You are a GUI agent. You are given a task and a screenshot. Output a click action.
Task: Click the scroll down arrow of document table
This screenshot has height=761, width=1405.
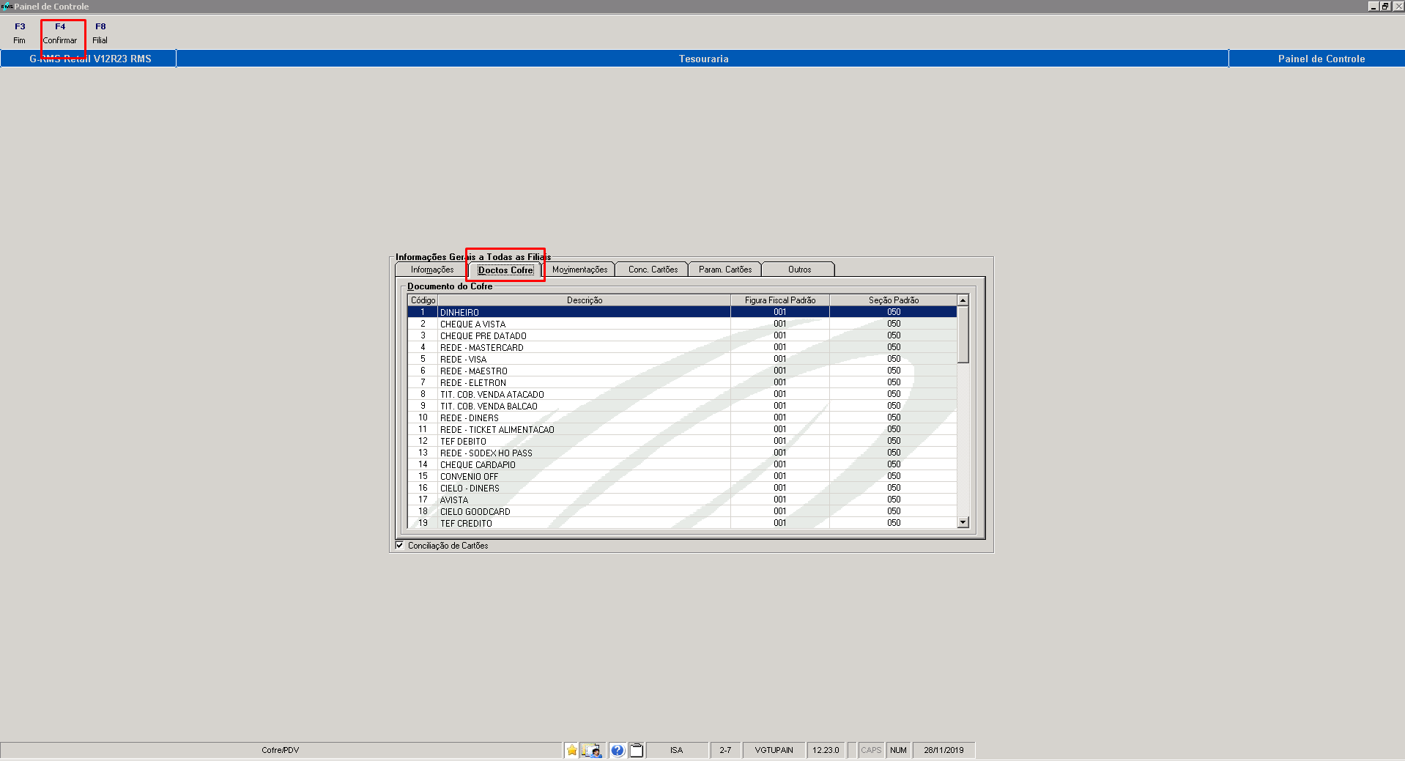(963, 522)
